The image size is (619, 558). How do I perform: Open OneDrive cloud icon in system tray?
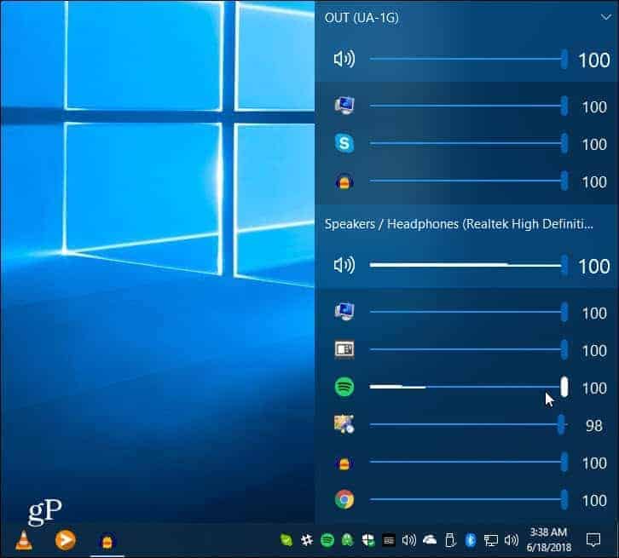[x=429, y=539]
